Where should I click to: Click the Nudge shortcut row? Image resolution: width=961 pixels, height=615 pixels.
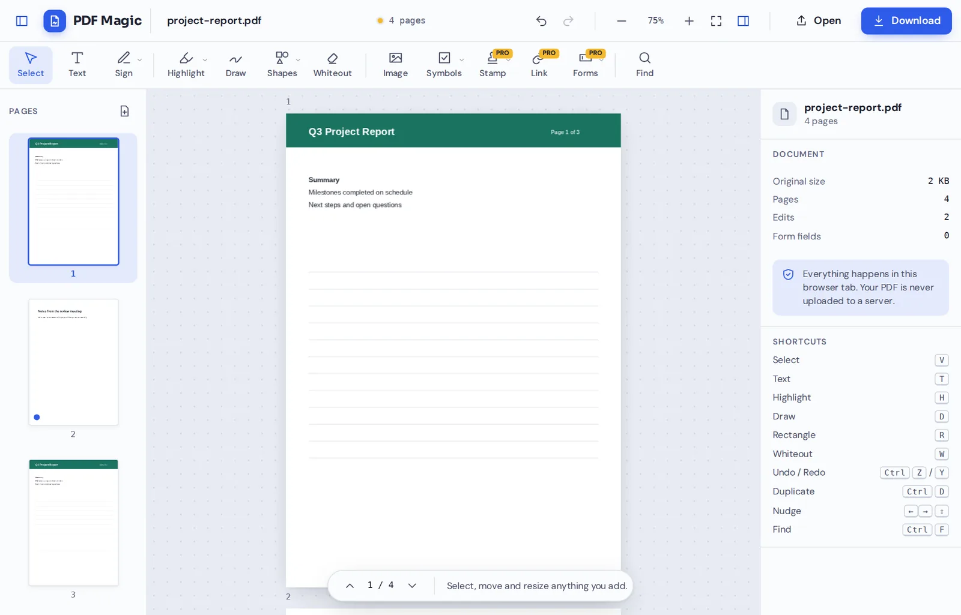point(861,511)
